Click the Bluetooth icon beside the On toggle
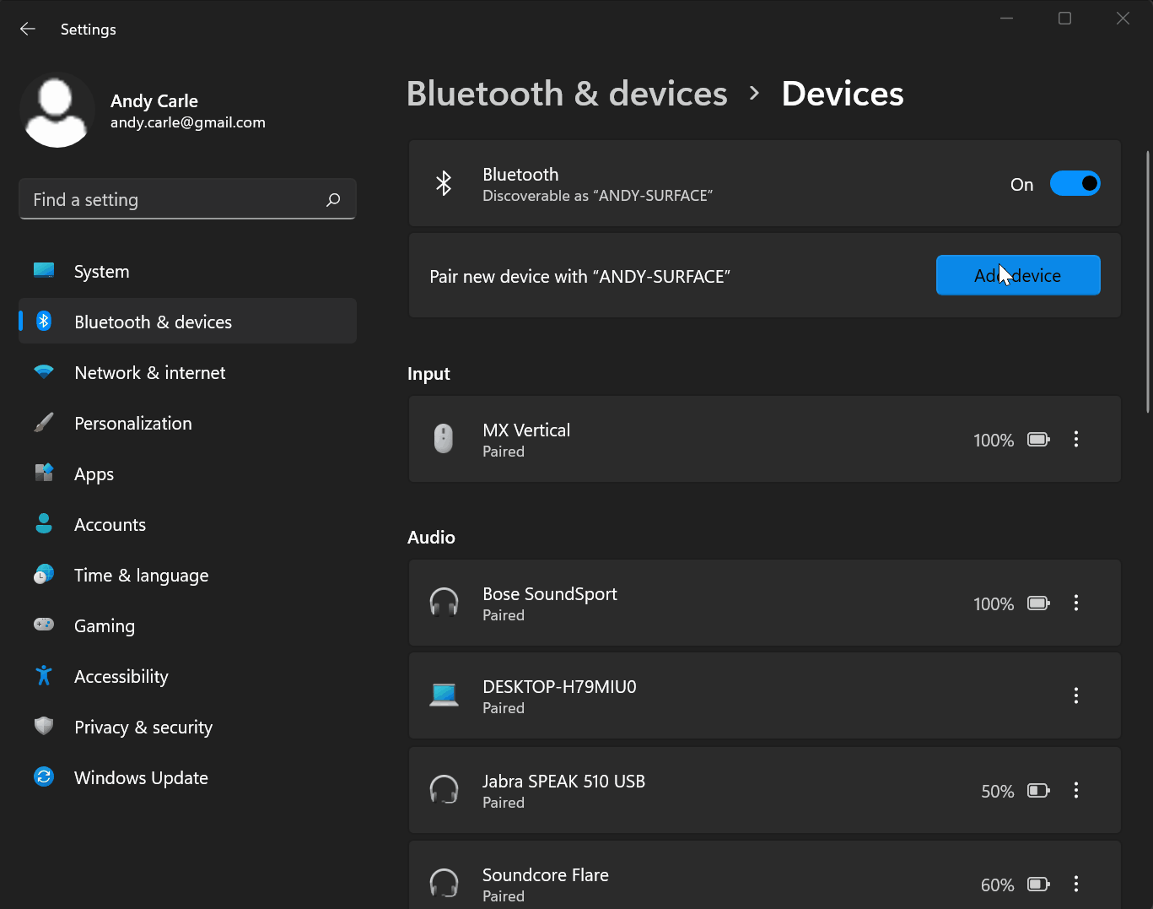Viewport: 1153px width, 909px height. pos(444,183)
